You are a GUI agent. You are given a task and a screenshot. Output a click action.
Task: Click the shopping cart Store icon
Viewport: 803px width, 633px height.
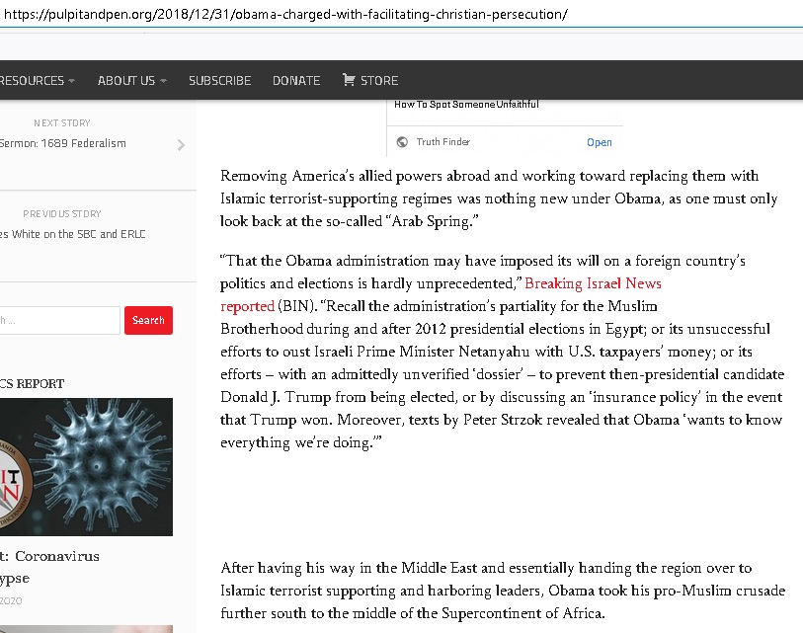349,80
